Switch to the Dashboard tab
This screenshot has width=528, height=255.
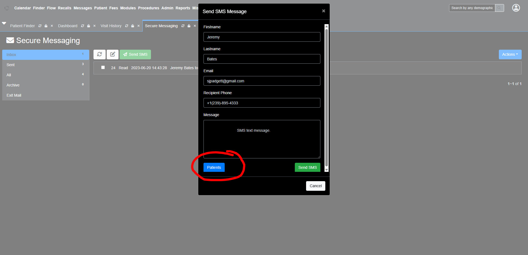pos(67,26)
